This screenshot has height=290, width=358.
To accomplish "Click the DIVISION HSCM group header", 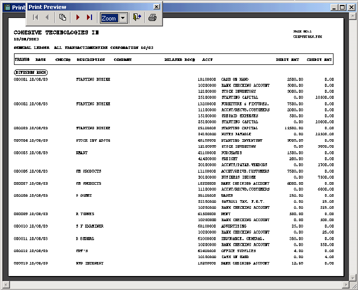I will point(30,72).
